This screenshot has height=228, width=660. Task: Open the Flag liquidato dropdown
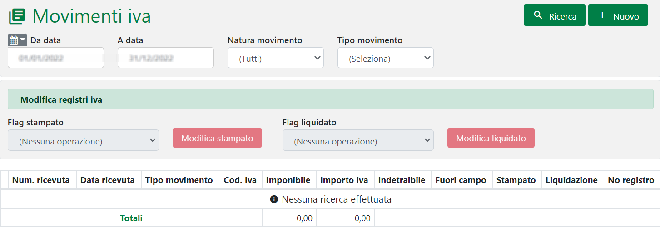point(358,140)
